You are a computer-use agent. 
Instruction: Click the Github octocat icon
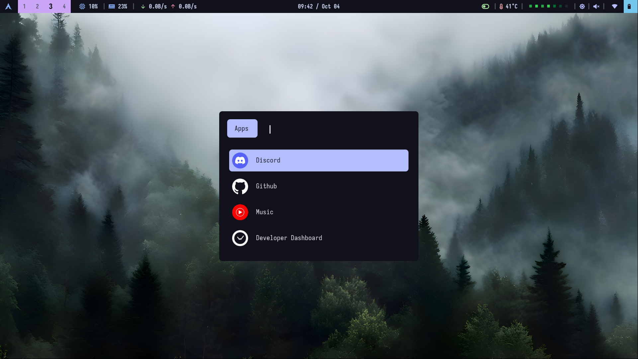[240, 186]
